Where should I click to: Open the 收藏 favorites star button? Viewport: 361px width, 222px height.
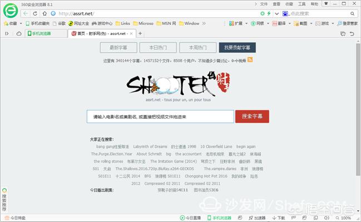[11, 23]
